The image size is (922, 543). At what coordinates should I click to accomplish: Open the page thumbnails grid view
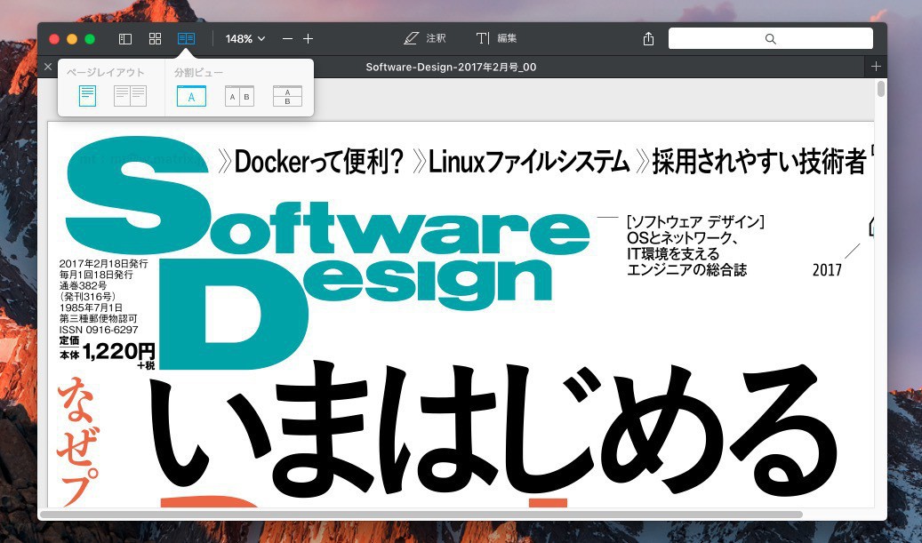[155, 39]
